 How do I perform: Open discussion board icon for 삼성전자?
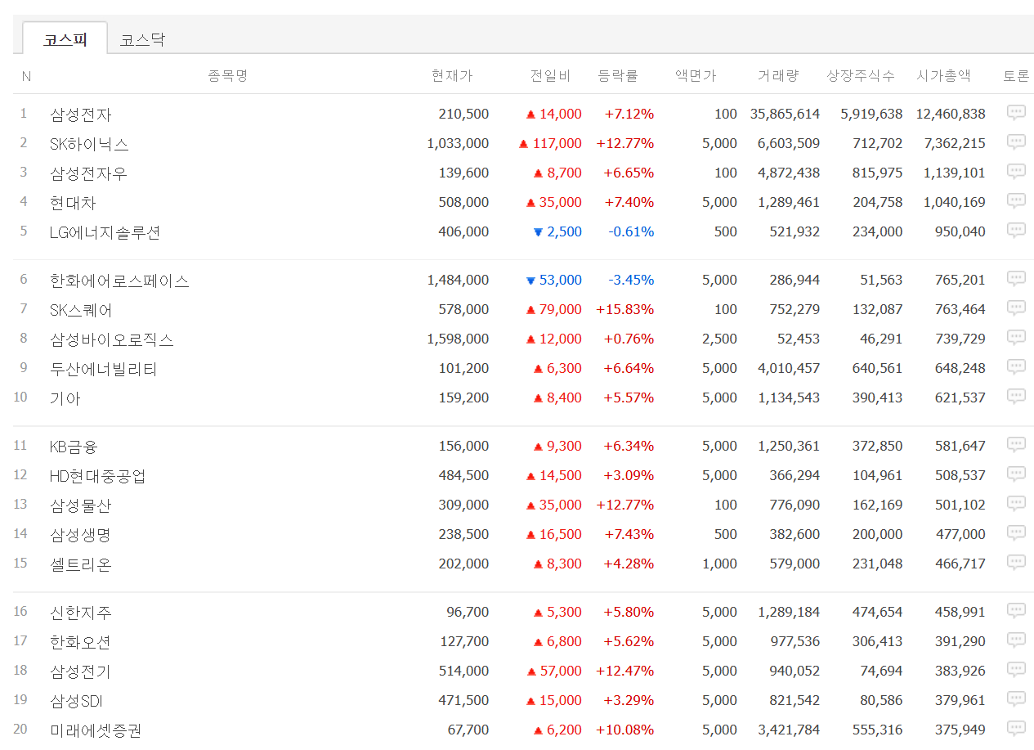[x=1016, y=113]
